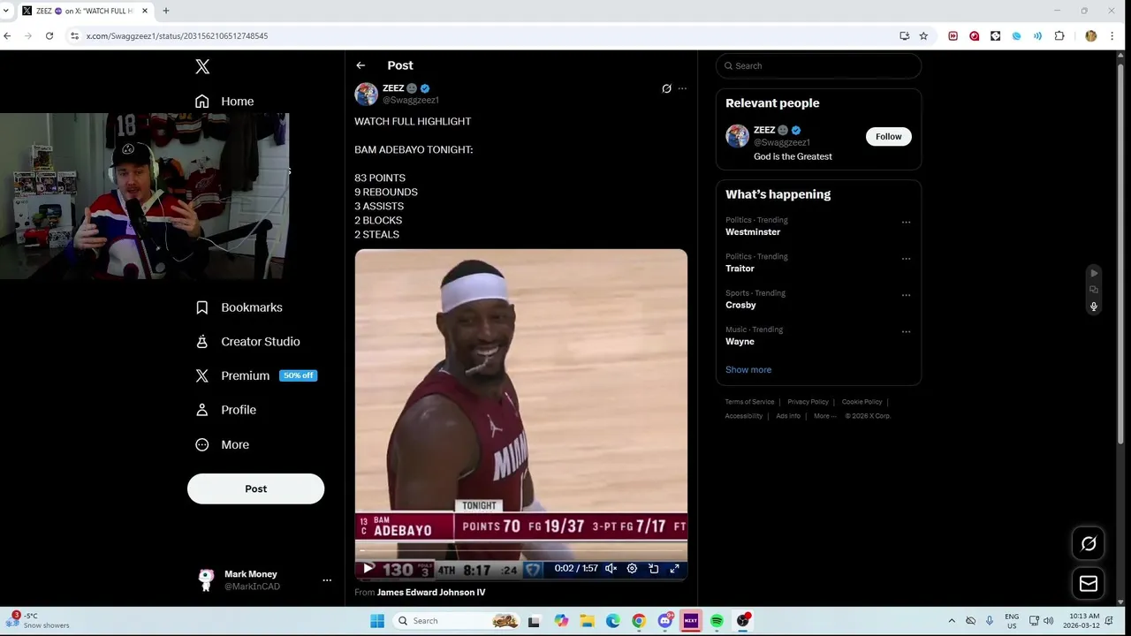The image size is (1131, 636).
Task: Open the Terms of Service link
Action: point(749,402)
